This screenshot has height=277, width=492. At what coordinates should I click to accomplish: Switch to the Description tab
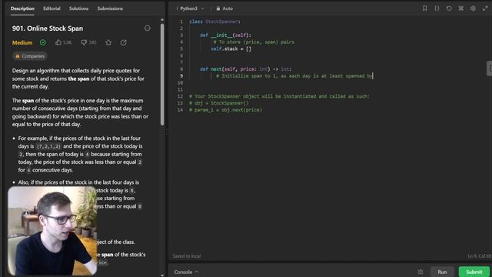pyautogui.click(x=22, y=8)
